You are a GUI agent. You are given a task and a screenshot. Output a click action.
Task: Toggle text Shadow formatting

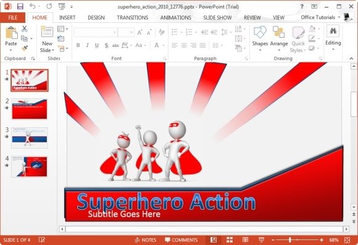point(106,45)
